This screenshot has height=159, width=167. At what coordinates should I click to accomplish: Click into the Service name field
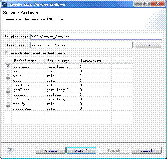(96, 37)
